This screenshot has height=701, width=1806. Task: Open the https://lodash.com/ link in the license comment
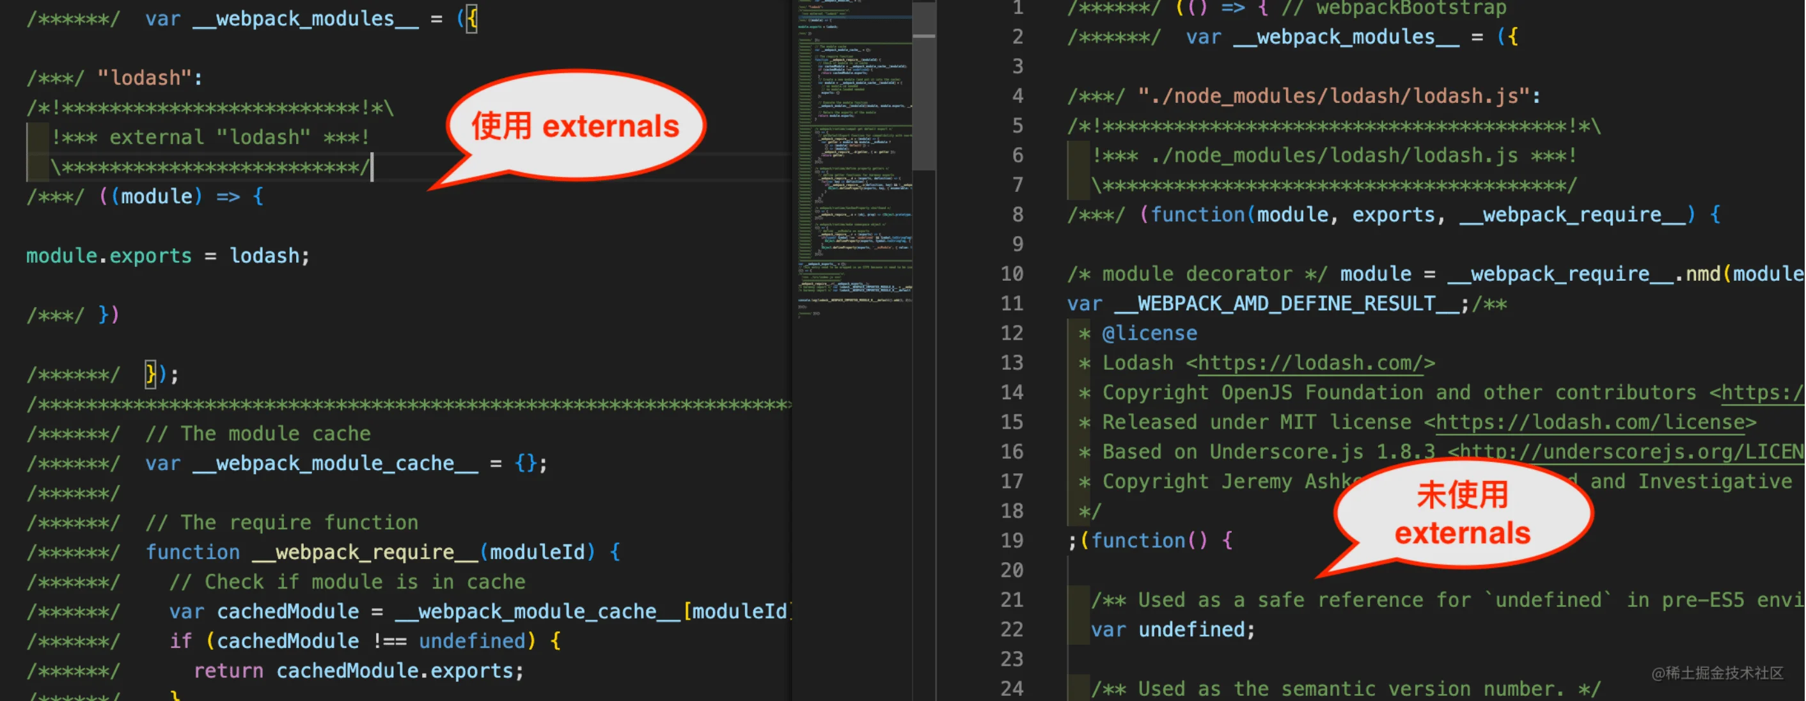point(1310,363)
